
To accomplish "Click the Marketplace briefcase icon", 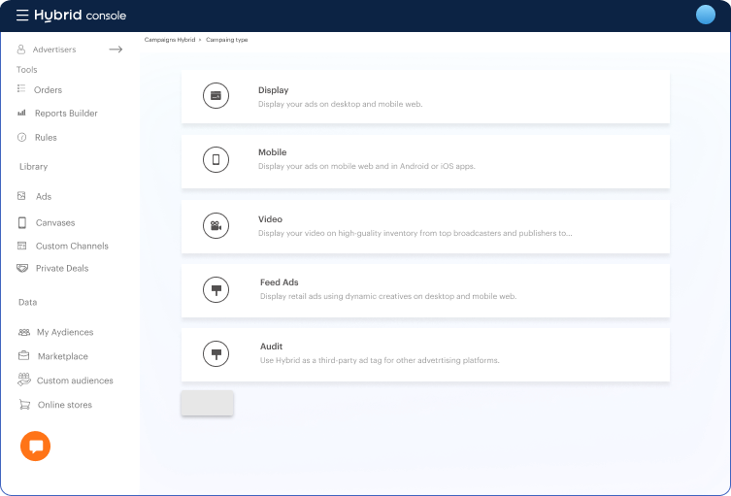I will (x=23, y=355).
